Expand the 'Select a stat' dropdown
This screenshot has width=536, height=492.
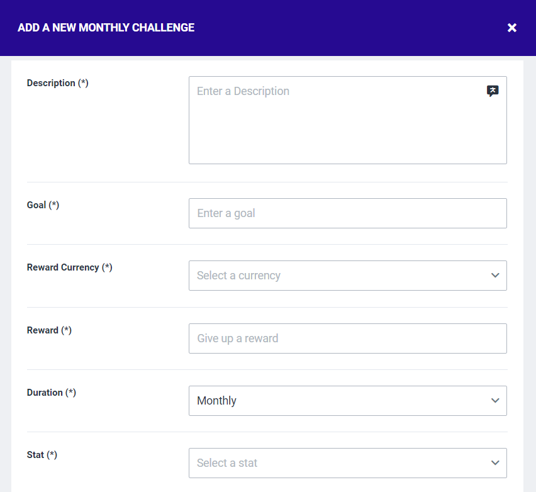[340, 463]
